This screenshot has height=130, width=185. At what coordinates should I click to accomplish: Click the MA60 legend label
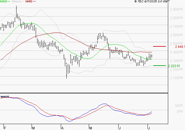point(29,2)
